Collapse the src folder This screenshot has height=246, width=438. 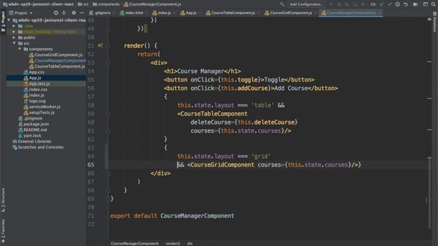point(14,43)
